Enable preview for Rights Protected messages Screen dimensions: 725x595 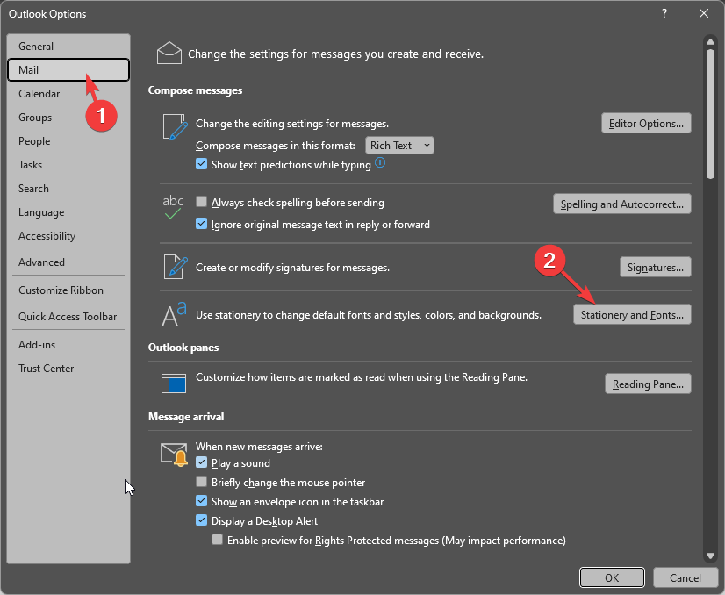pyautogui.click(x=218, y=540)
